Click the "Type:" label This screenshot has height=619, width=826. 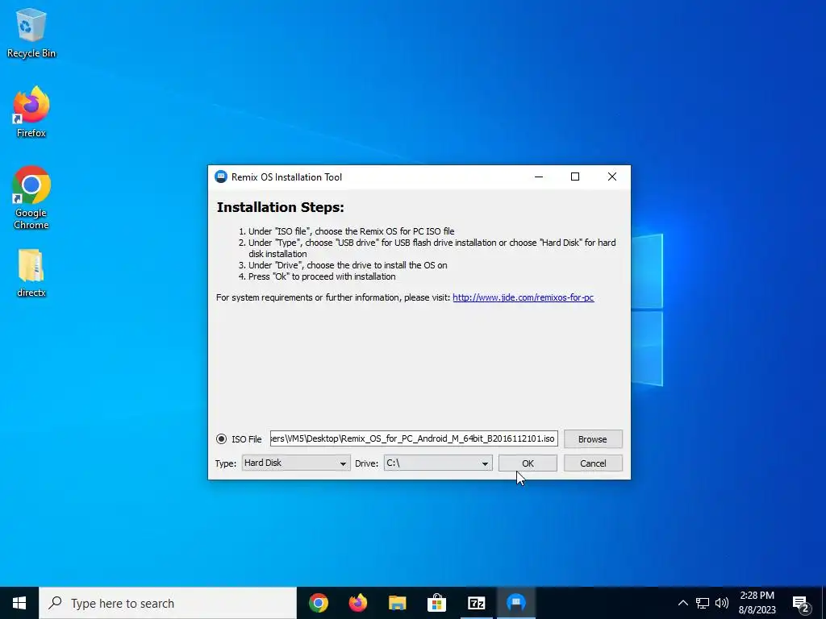[x=226, y=463]
